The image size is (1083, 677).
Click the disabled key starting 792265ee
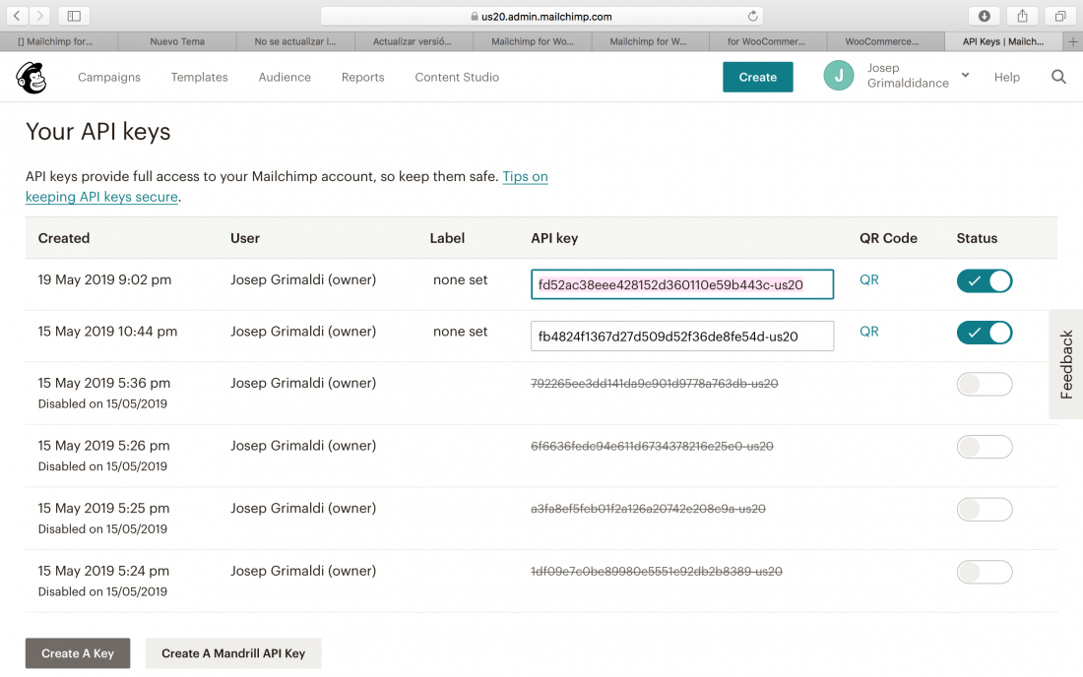[654, 383]
